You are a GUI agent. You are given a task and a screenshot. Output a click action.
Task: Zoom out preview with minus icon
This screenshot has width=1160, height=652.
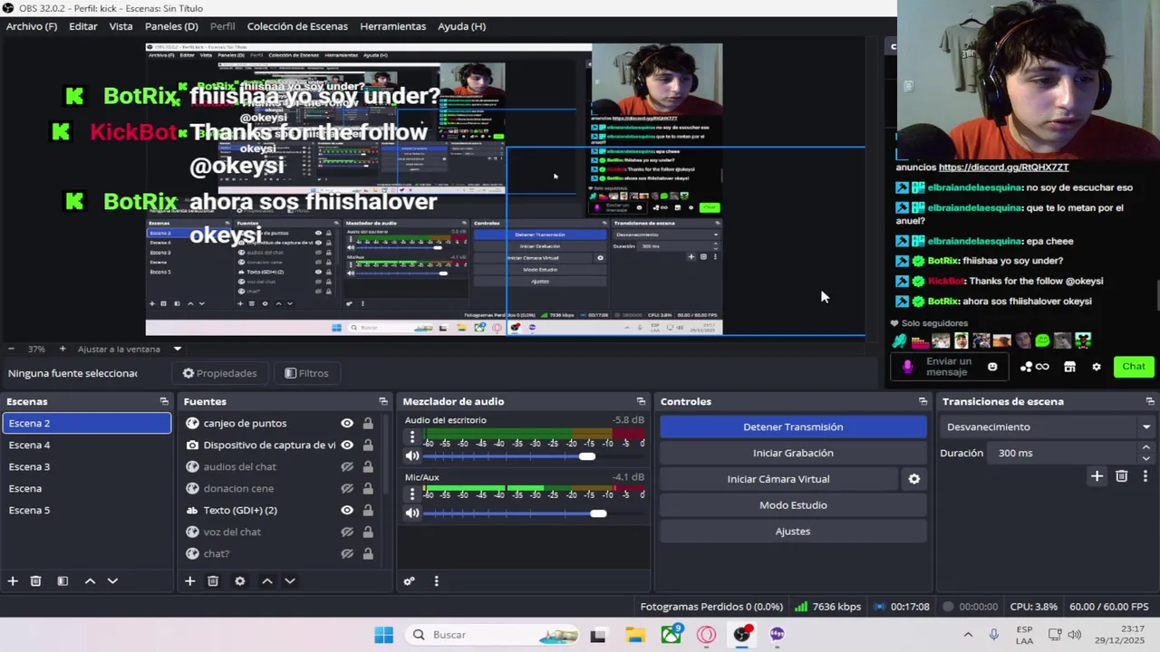(11, 349)
